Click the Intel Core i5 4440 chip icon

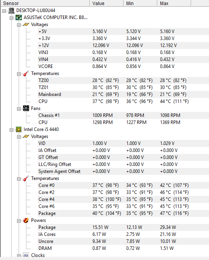19,129
